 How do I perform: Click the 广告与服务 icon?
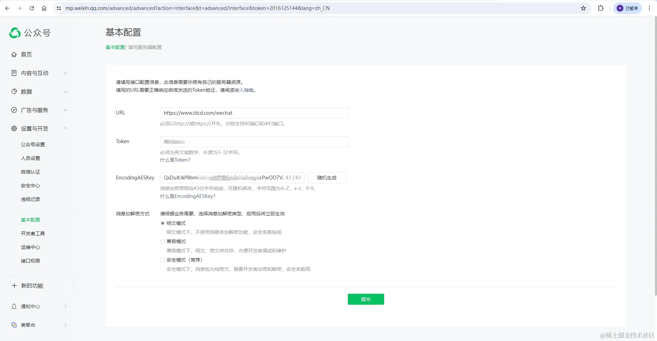[14, 110]
